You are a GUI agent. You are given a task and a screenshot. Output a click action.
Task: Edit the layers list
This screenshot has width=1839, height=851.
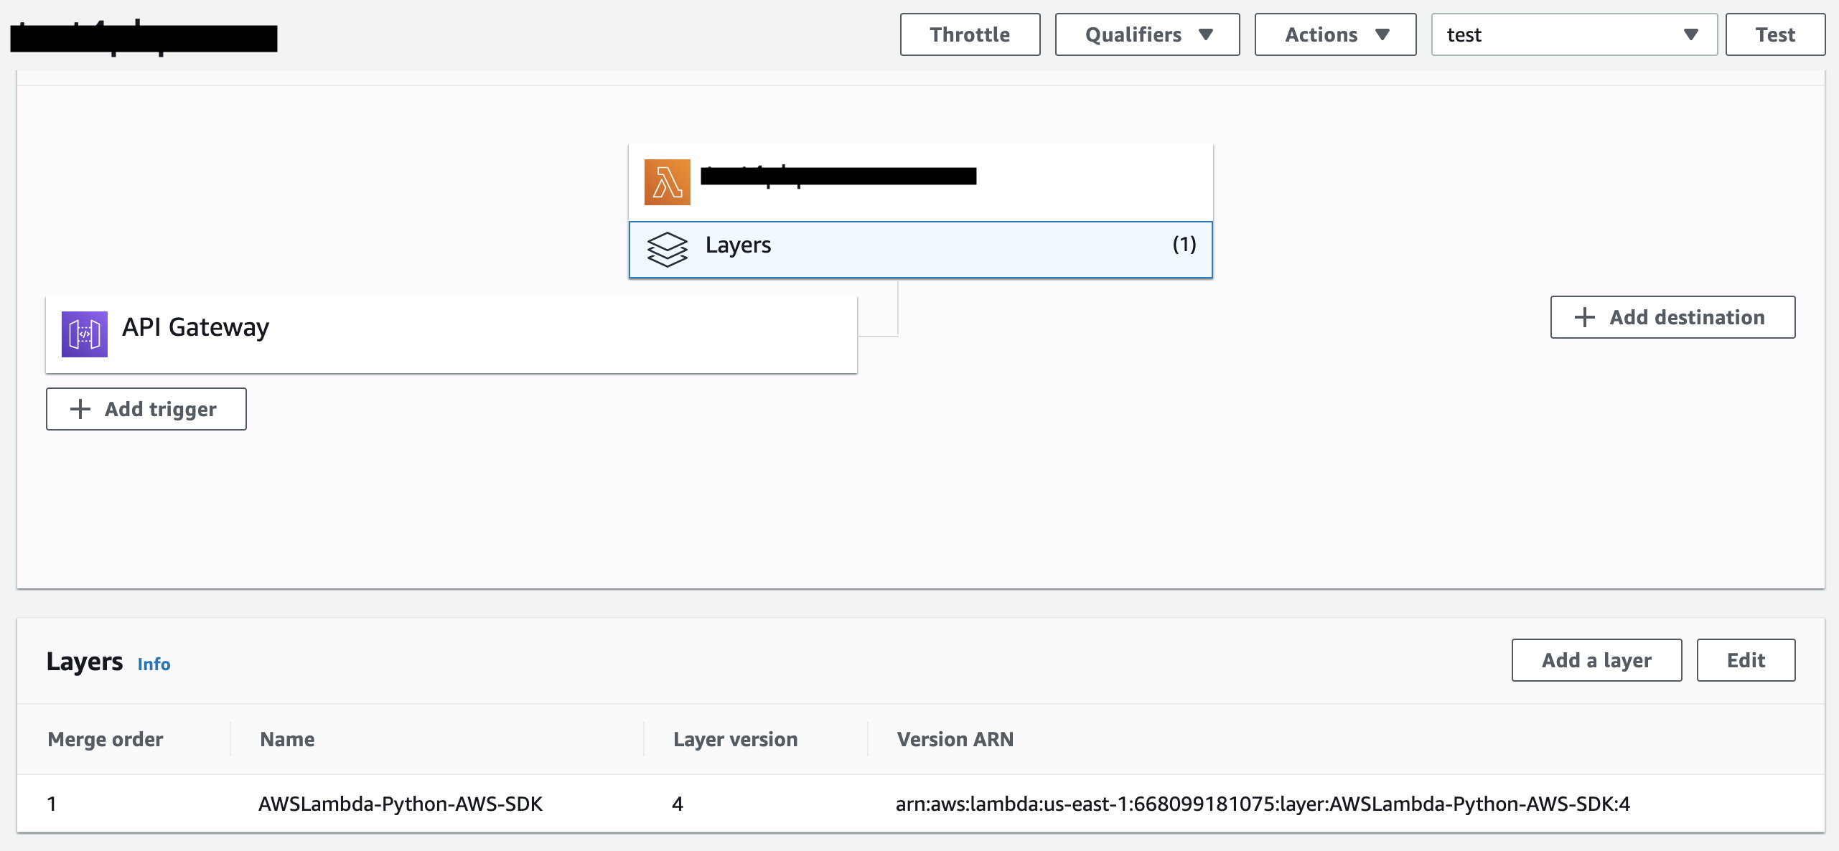coord(1746,660)
